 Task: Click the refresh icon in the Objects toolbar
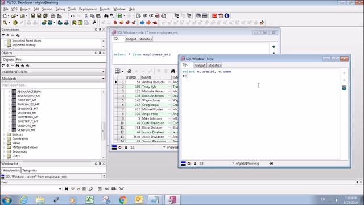(3, 66)
